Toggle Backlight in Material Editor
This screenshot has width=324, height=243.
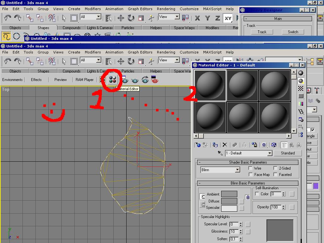[x=301, y=81]
